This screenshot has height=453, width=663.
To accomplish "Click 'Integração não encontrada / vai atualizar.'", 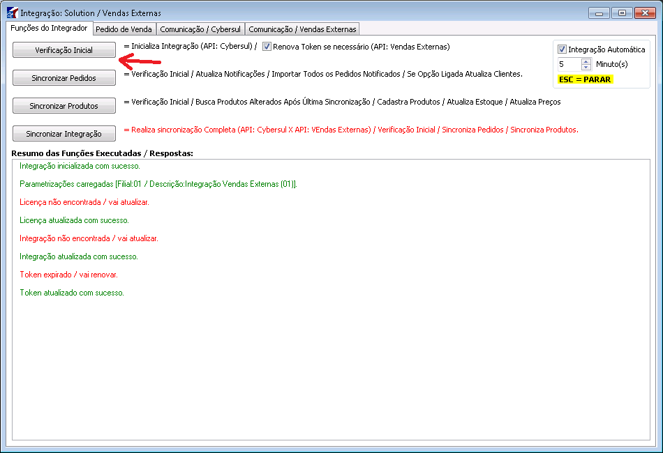I will click(89, 238).
